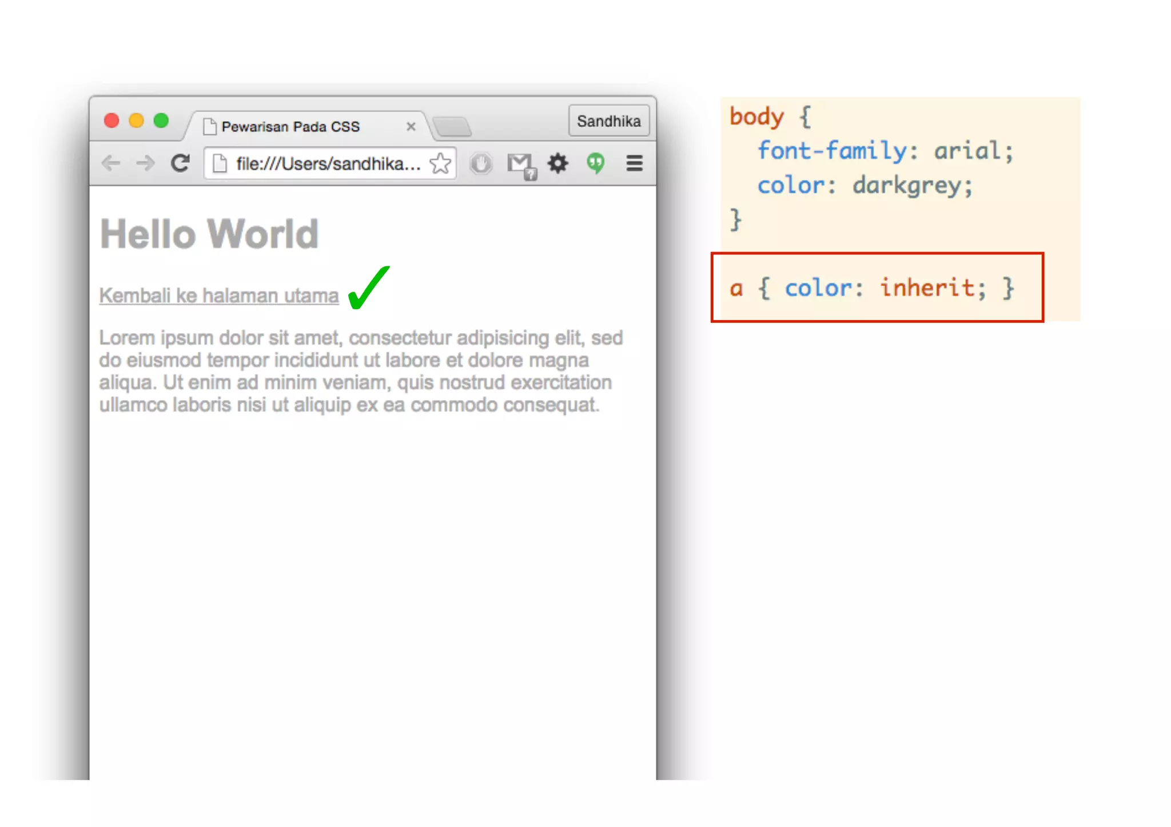Click the yellow minimize window button

pyautogui.click(x=136, y=121)
